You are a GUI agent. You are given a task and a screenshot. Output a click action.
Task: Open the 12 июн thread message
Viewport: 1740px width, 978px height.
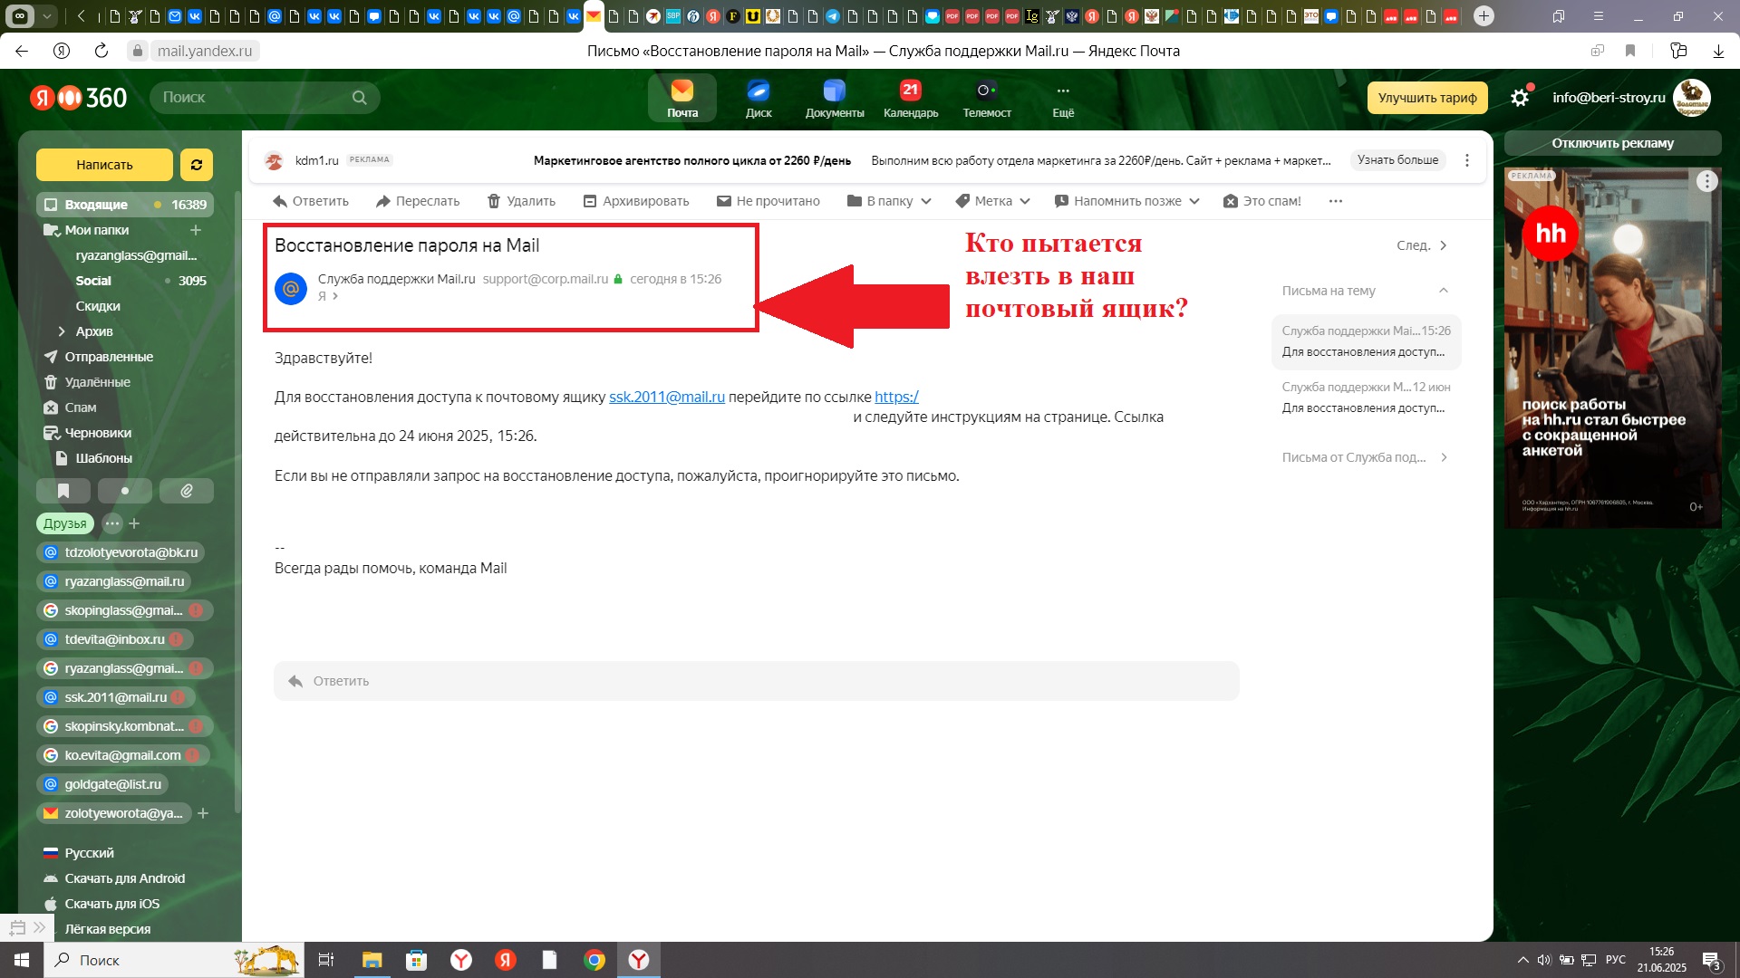pos(1366,398)
